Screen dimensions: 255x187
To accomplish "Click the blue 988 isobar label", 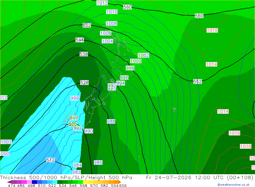I will tap(111, 122).
